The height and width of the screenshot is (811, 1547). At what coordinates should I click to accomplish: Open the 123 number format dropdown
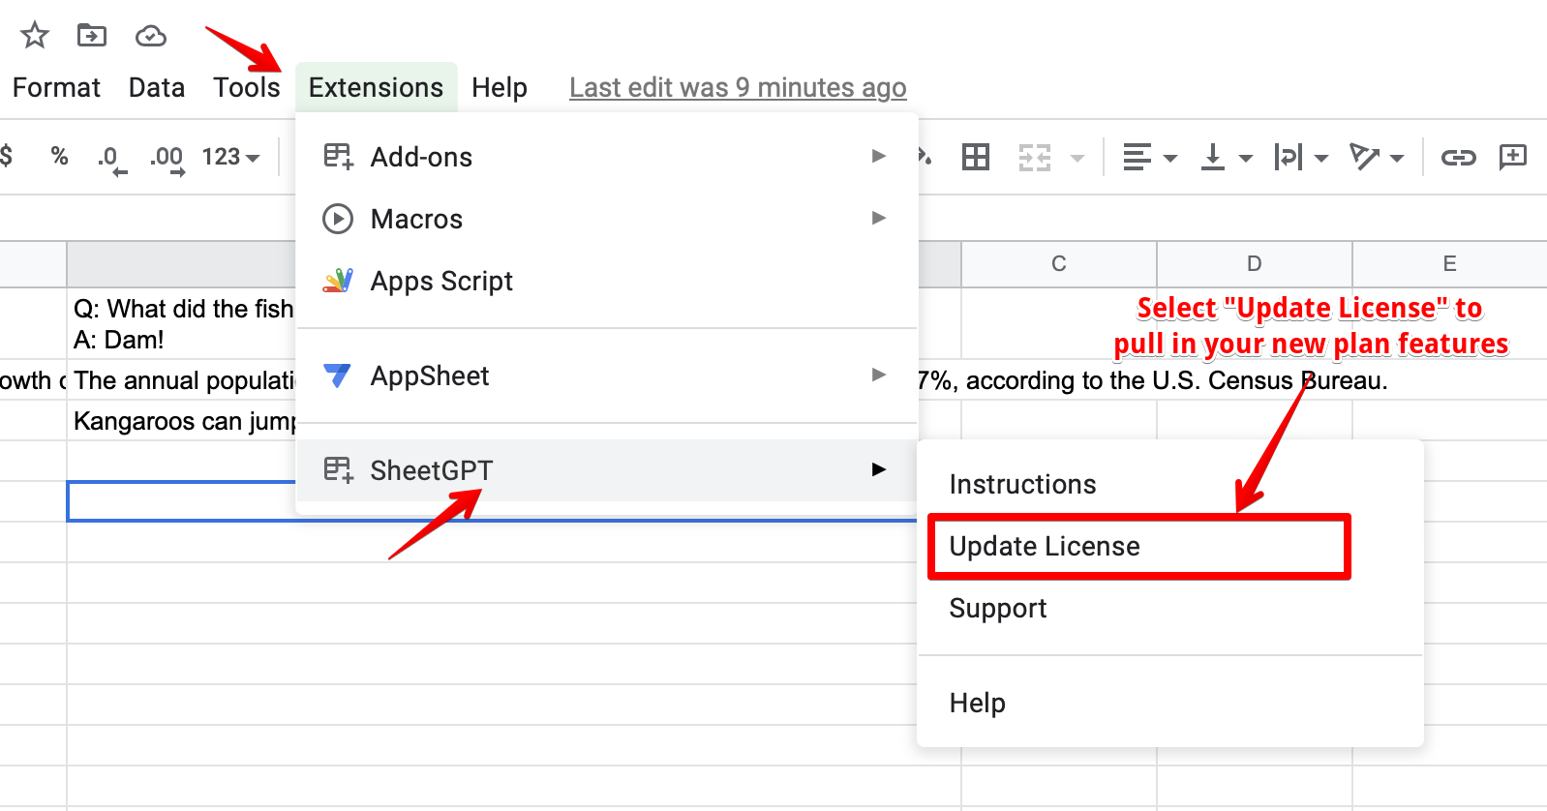(230, 157)
